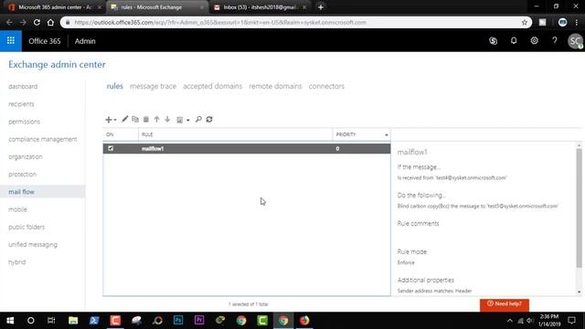Open a new browser tab
Viewport: 585px width, 329px height.
click(x=321, y=7)
